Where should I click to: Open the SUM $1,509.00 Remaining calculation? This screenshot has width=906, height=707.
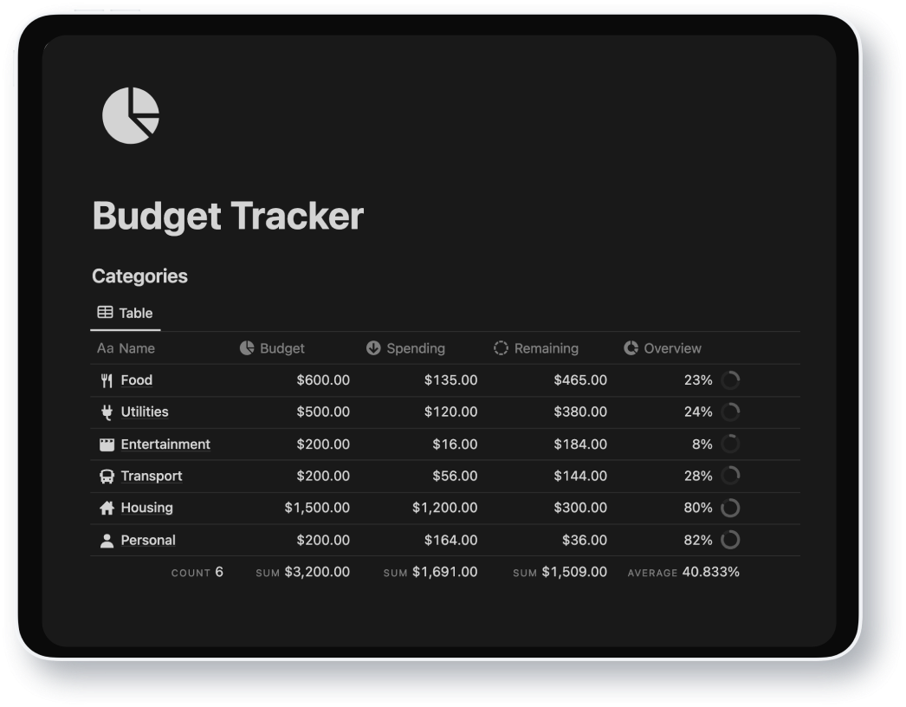click(560, 573)
